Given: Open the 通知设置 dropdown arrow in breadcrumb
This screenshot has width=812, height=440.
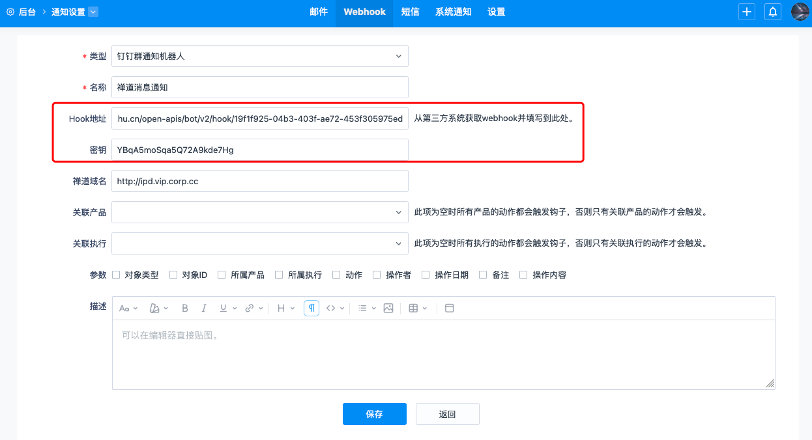Looking at the screenshot, I should pos(93,12).
